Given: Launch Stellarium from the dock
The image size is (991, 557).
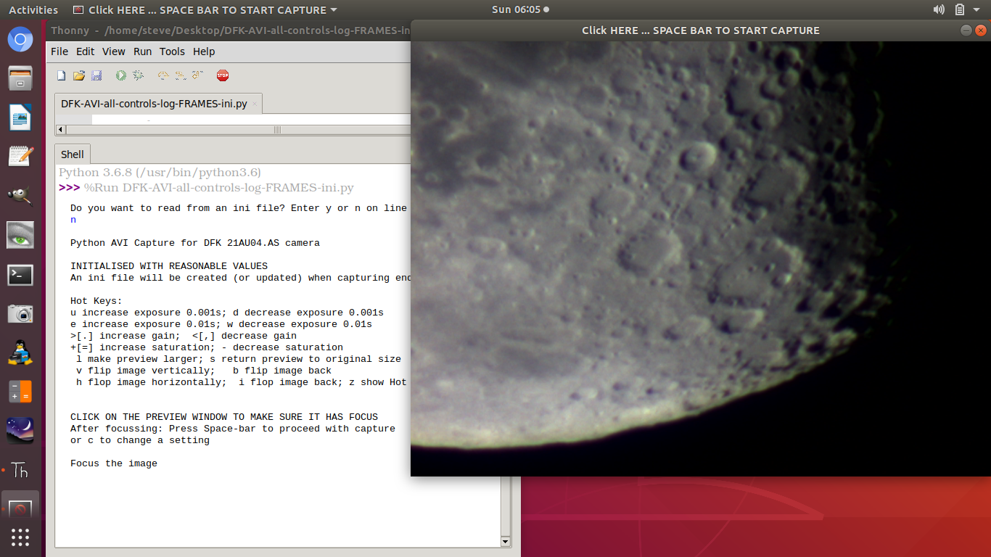Looking at the screenshot, I should pos(20,430).
